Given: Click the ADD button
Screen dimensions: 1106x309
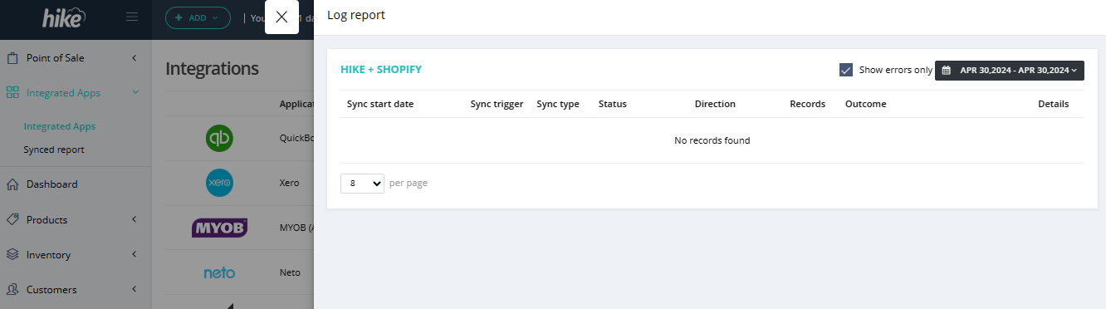Looking at the screenshot, I should point(198,17).
